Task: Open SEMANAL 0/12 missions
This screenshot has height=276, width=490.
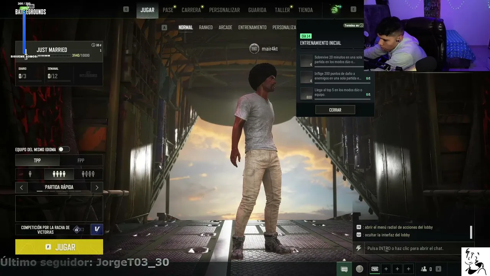Action: coord(59,74)
